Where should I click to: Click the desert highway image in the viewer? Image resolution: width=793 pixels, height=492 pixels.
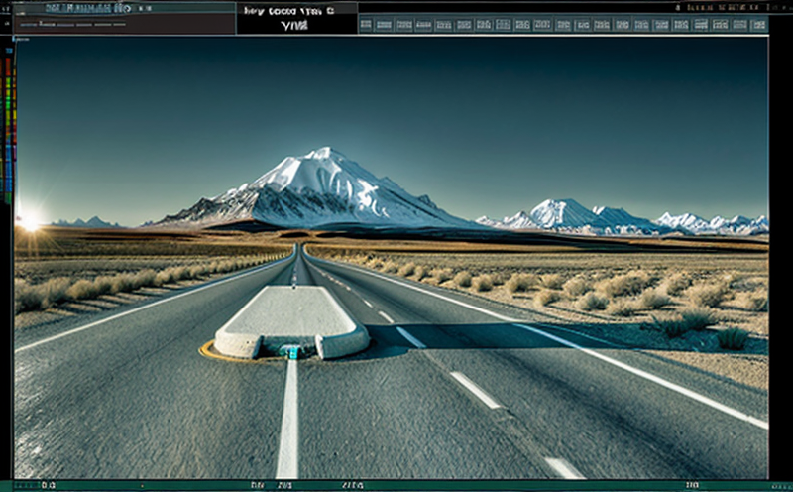click(x=391, y=257)
